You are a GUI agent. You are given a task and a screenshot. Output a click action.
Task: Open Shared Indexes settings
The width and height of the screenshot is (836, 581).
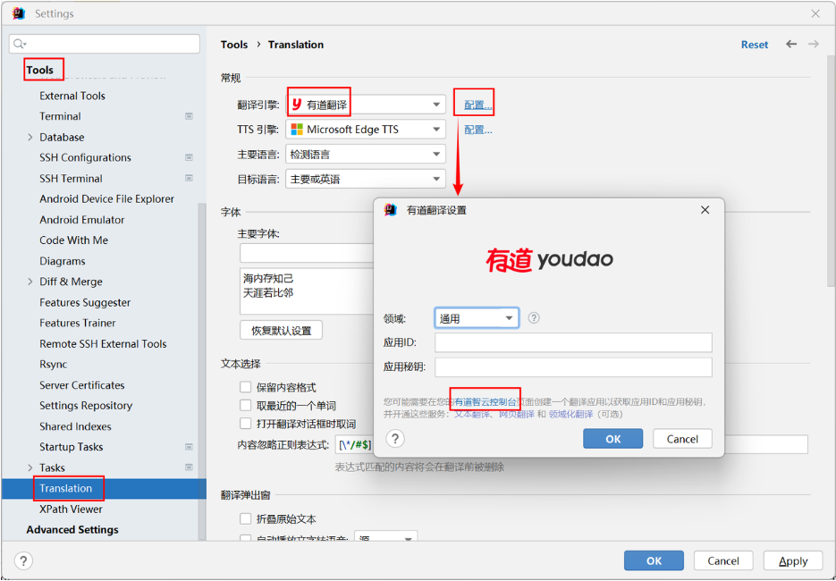pyautogui.click(x=75, y=426)
